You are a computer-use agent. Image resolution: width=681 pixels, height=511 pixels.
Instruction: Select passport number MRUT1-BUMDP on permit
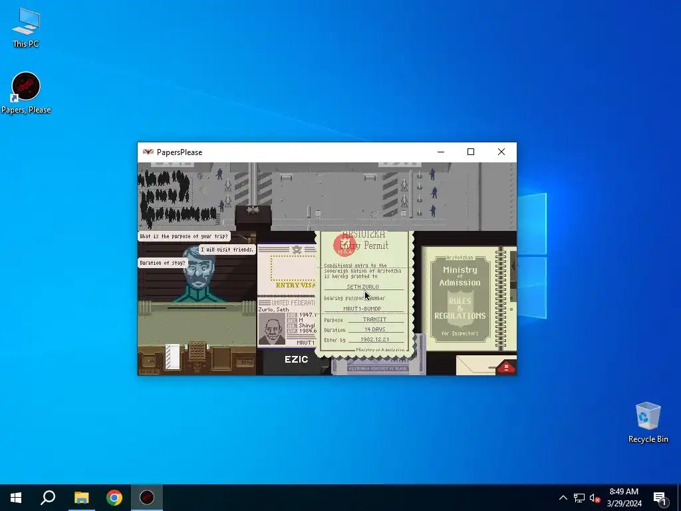362,309
